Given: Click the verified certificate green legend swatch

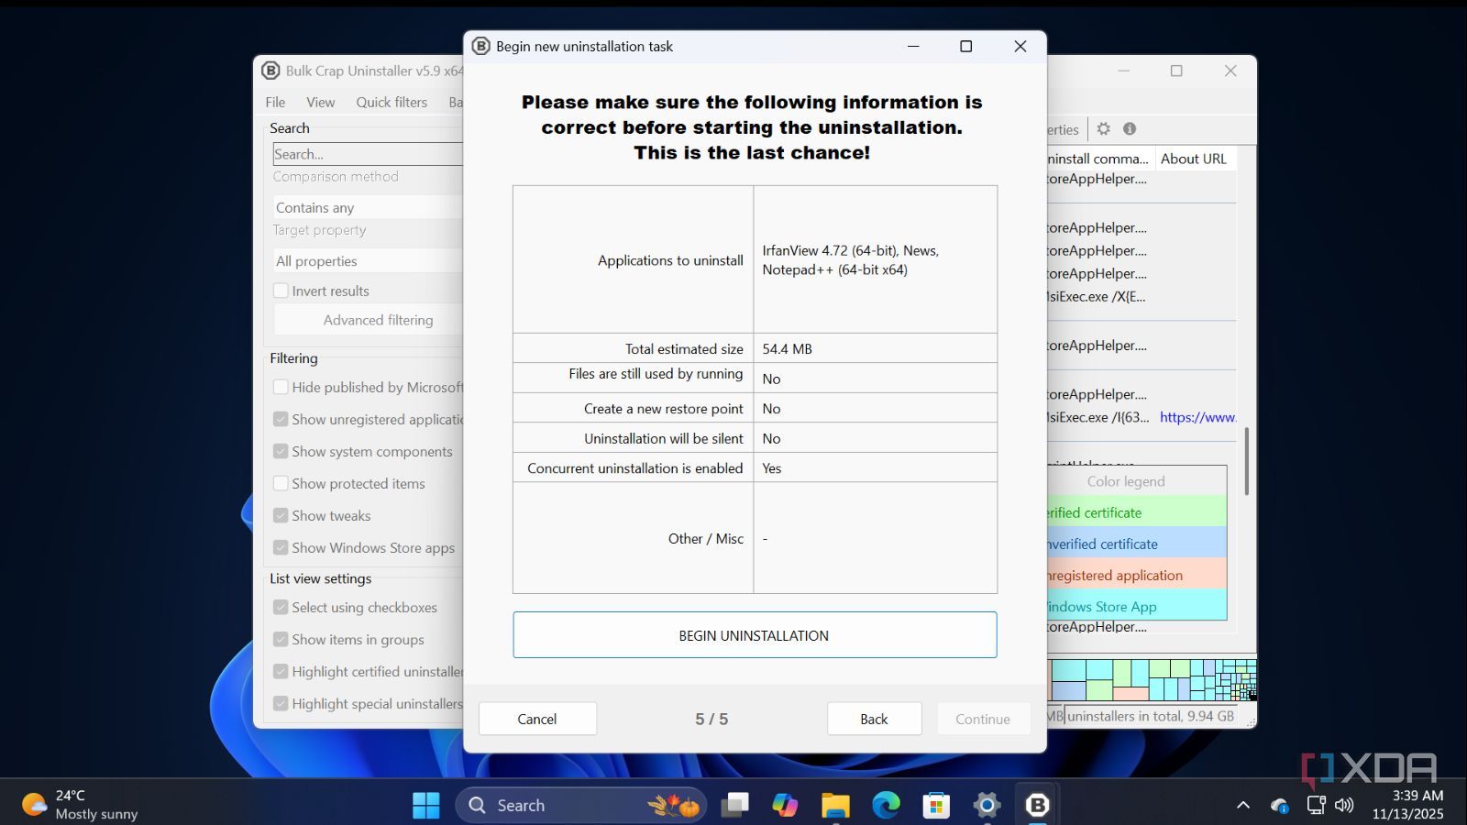Looking at the screenshot, I should 1137,512.
